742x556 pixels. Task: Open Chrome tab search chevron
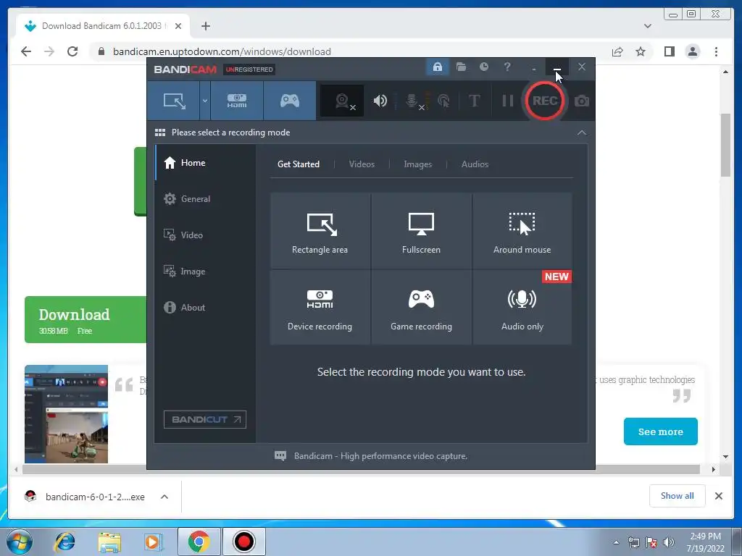click(647, 26)
